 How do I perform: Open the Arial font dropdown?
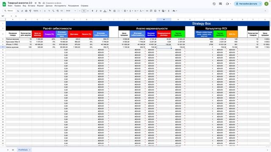[71, 11]
